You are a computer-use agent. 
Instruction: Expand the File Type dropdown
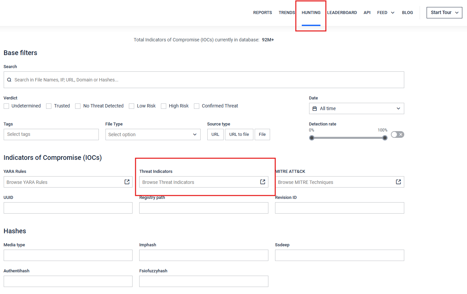pyautogui.click(x=153, y=134)
